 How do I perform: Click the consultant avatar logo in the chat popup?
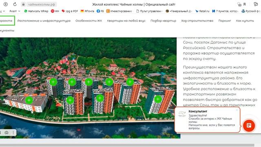tap(182, 114)
